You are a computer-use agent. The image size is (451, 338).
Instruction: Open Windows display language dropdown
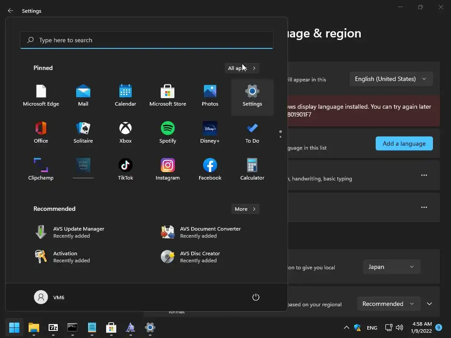pos(391,79)
